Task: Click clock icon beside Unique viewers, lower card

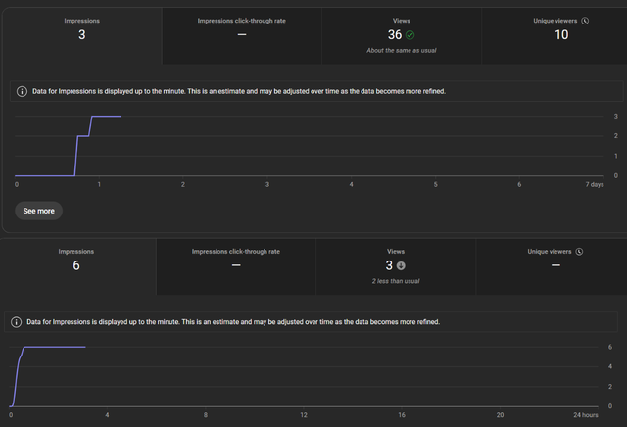Action: pos(579,252)
